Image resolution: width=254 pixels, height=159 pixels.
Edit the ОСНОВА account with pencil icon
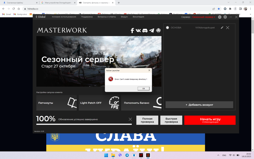tap(222, 28)
